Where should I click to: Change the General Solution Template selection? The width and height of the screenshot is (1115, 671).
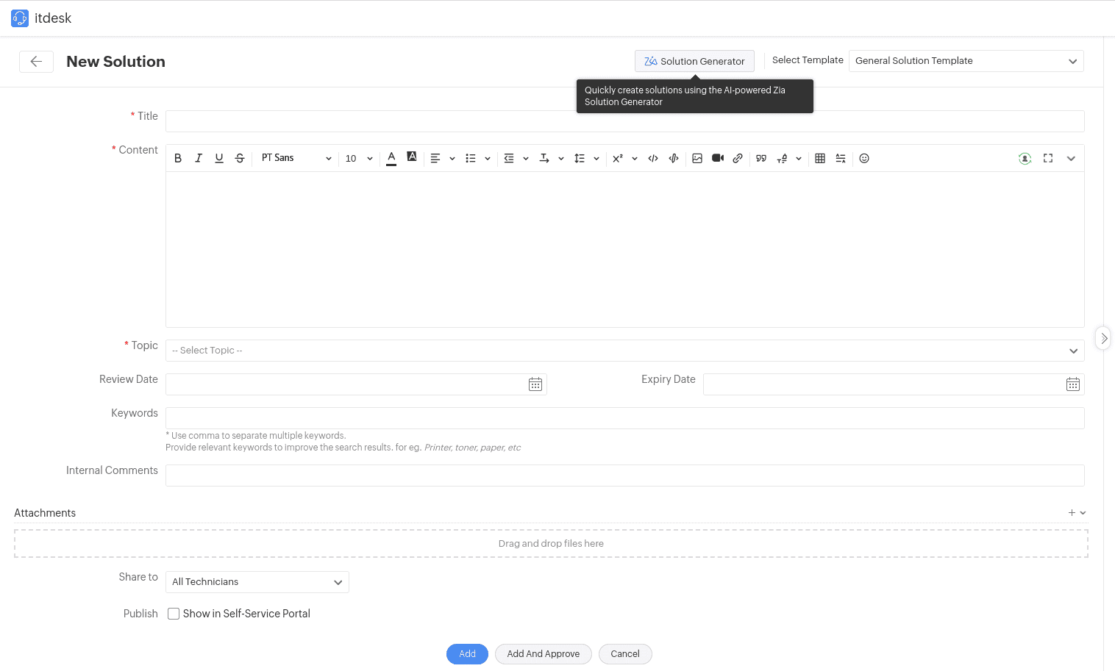click(x=965, y=60)
